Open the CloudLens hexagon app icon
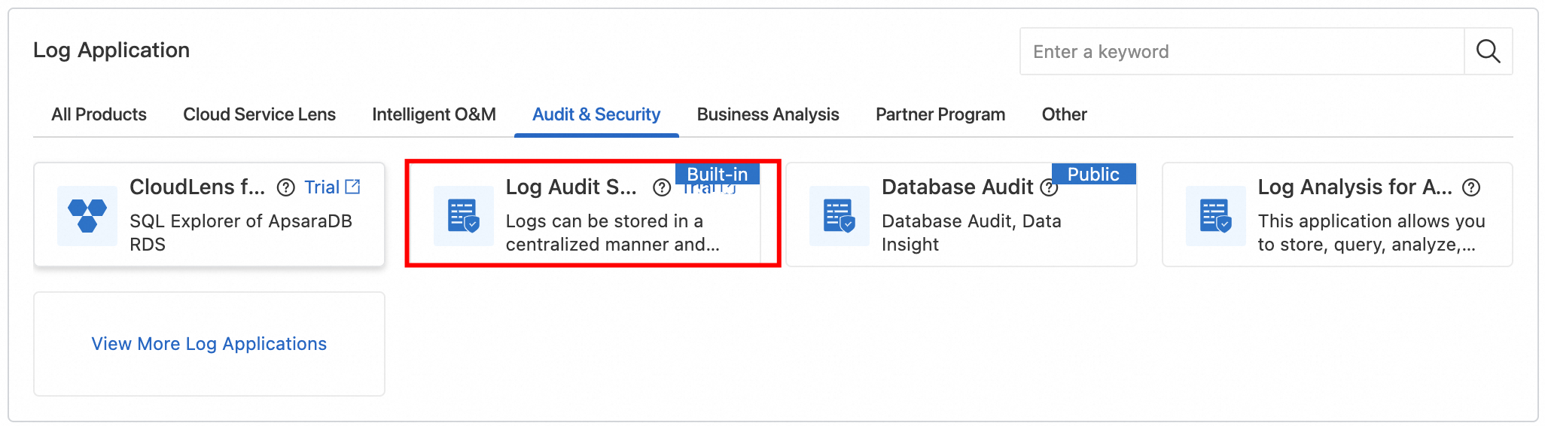1545x426 pixels. coord(87,216)
